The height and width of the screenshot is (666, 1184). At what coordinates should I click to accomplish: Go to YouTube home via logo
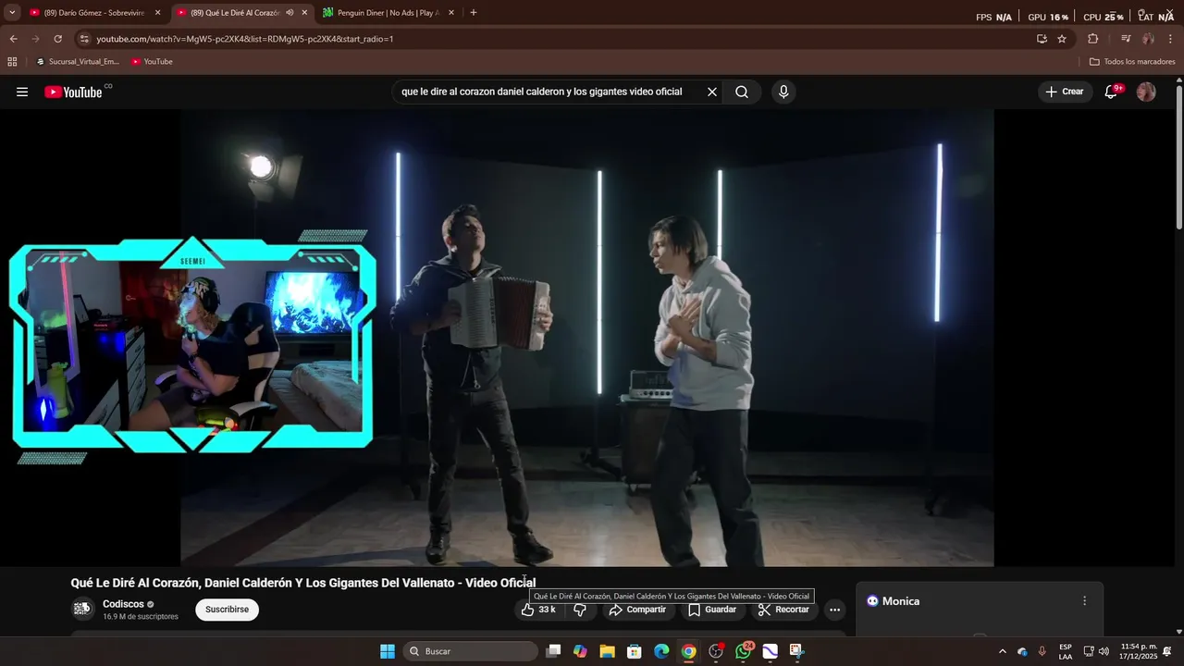tap(73, 92)
